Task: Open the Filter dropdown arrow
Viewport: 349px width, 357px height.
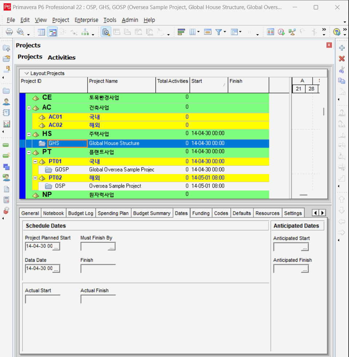Action: coord(225,32)
